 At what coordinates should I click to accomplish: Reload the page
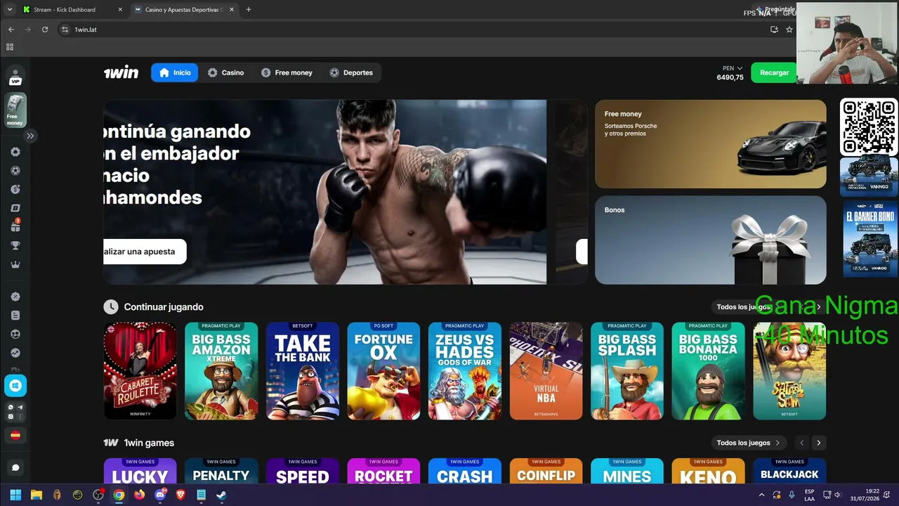tap(45, 30)
